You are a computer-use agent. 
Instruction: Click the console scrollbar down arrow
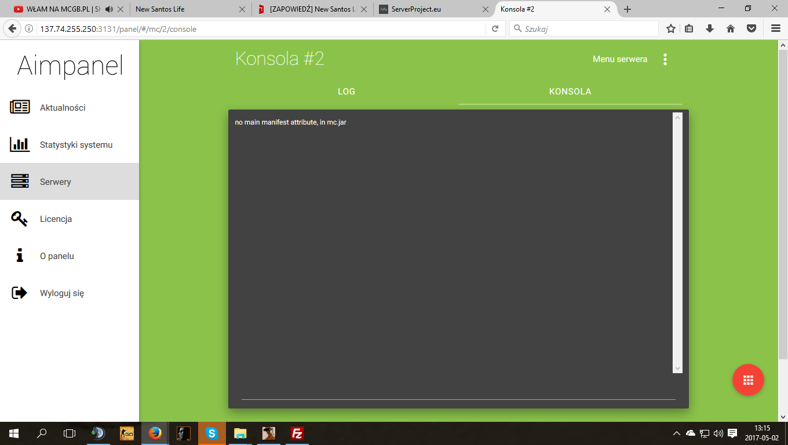tap(677, 369)
